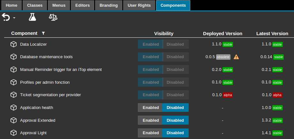The image size is (294, 139).
Task: Click the cube icon for Approval Light
Action: [x=13, y=133]
